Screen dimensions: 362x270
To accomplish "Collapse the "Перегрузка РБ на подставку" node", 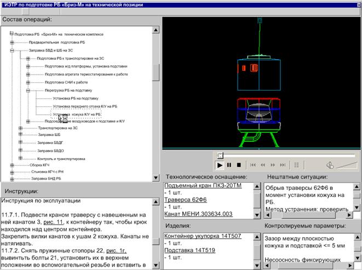I will pyautogui.click(x=28, y=89).
